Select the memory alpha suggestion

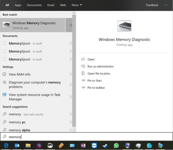coord(36,130)
